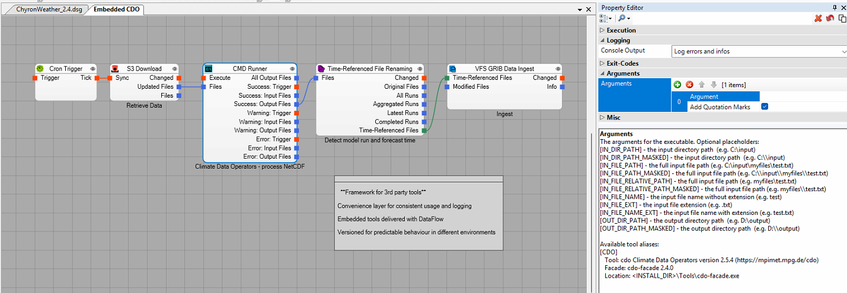Pin the Property Editor panel
The width and height of the screenshot is (847, 293).
(x=835, y=8)
